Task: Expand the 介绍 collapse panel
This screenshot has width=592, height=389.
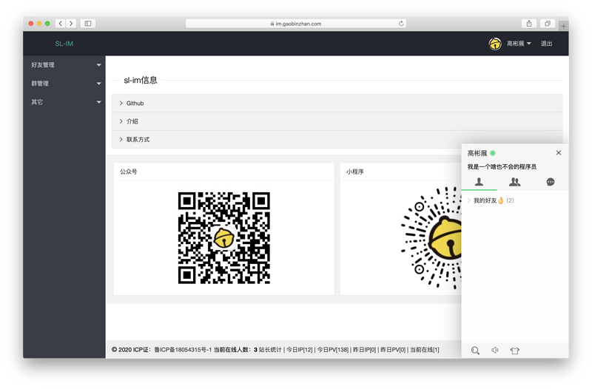Action: (337, 121)
